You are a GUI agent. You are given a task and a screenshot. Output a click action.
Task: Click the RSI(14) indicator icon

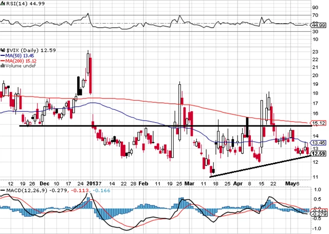pyautogui.click(x=3, y=4)
